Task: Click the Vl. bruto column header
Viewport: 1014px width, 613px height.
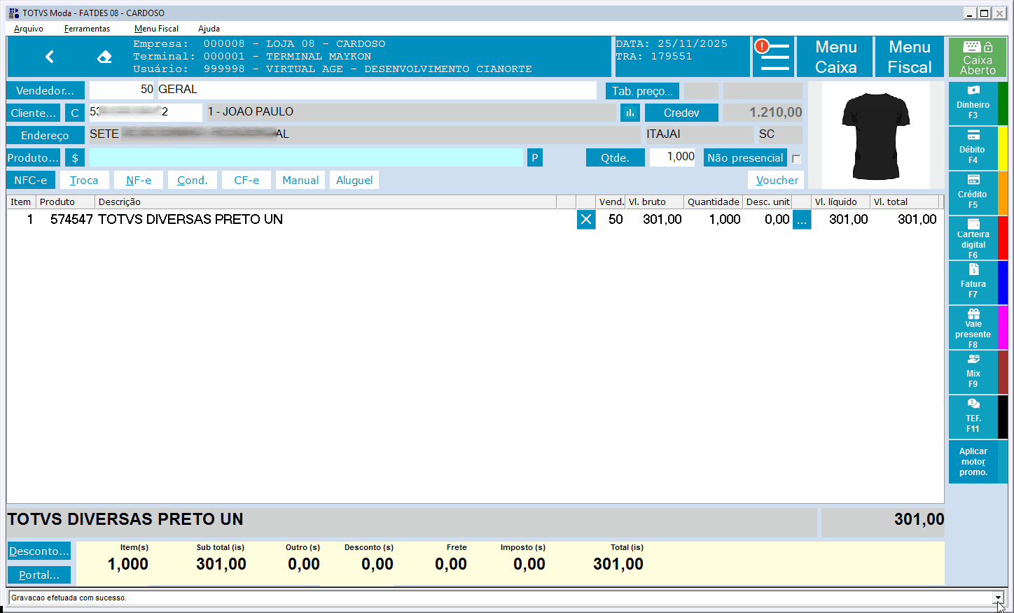Action: click(654, 202)
